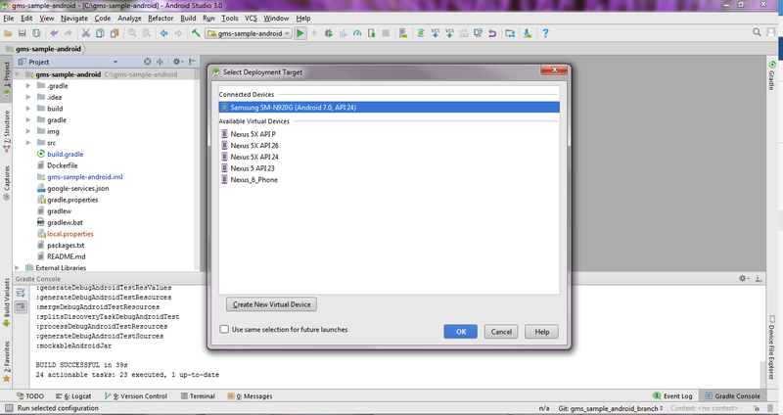
Task: Open Gradle Console gear settings
Action: [x=744, y=279]
